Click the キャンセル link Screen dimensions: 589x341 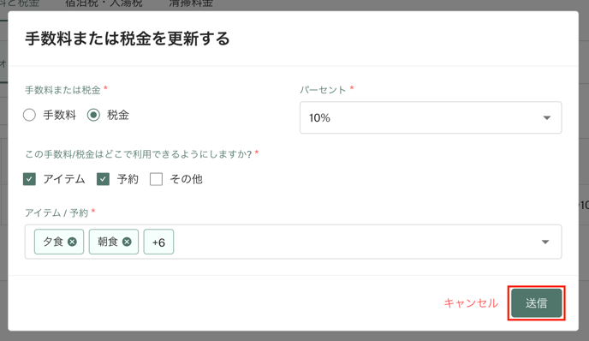(471, 303)
